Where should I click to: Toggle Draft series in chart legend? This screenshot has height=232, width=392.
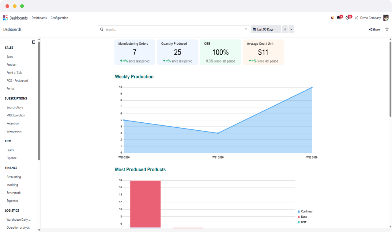click(302, 222)
